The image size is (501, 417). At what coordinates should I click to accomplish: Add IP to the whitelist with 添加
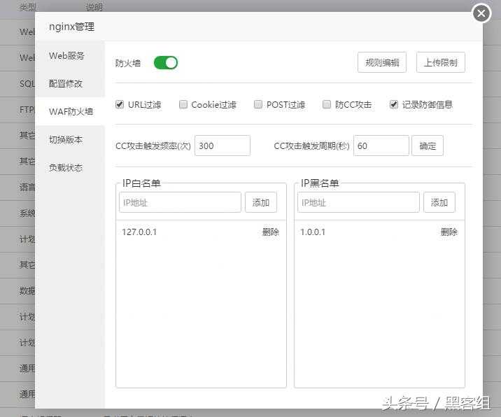pos(261,202)
